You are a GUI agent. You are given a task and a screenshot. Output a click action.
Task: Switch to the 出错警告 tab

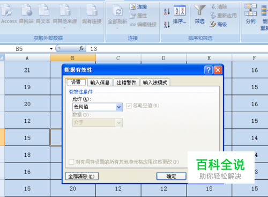click(126, 83)
